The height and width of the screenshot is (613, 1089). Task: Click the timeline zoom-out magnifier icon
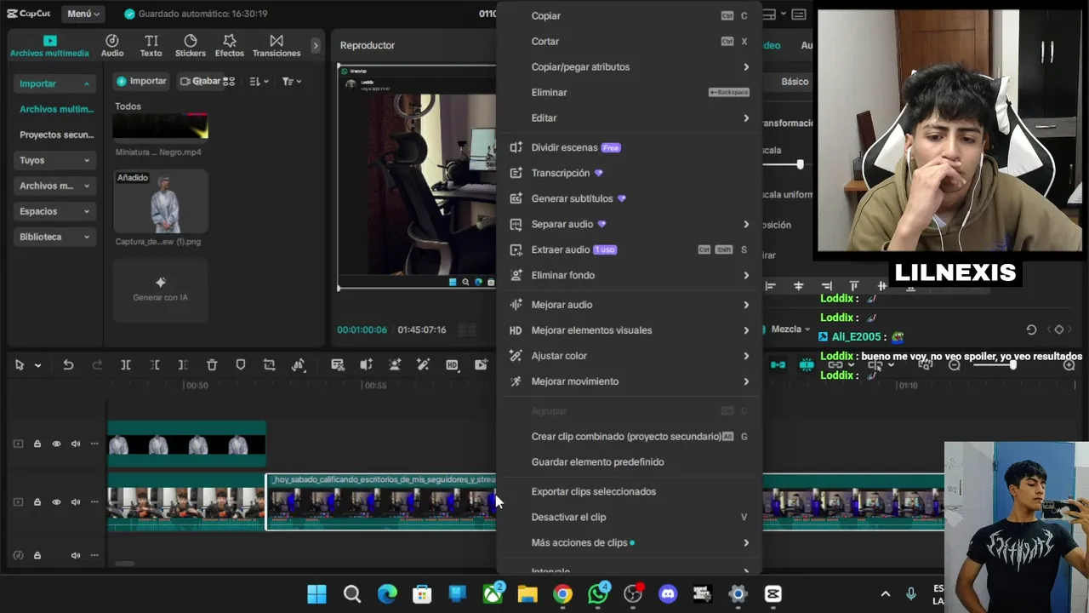click(x=955, y=364)
